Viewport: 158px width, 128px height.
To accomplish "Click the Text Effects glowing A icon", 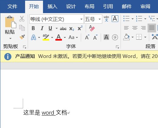I will (34, 37).
